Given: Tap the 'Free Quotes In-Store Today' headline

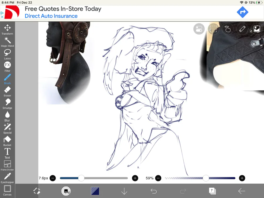Looking at the screenshot, I should pyautogui.click(x=63, y=9).
